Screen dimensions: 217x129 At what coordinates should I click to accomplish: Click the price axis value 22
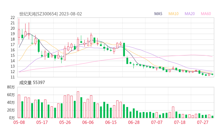tap(13, 18)
